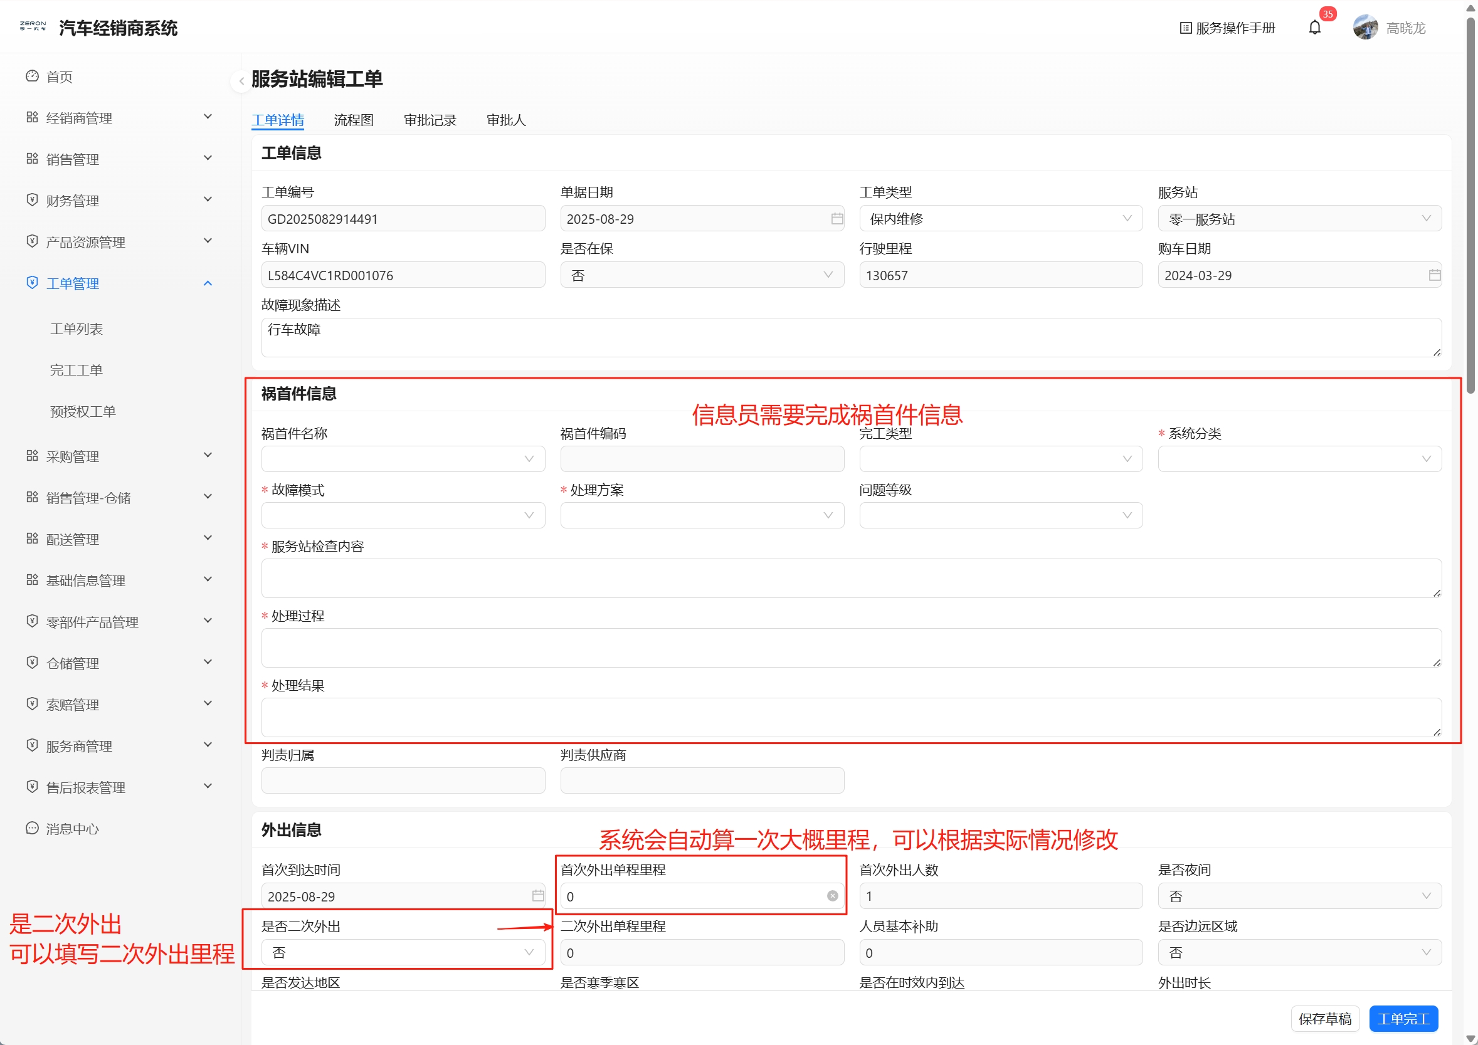Viewport: 1478px width, 1045px height.
Task: Click the user avatar picture
Action: click(x=1365, y=28)
